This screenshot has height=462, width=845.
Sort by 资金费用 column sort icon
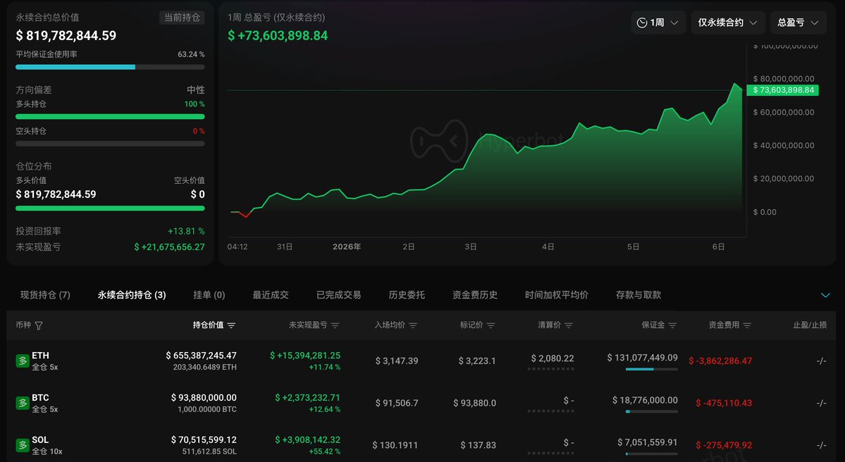pyautogui.click(x=747, y=325)
